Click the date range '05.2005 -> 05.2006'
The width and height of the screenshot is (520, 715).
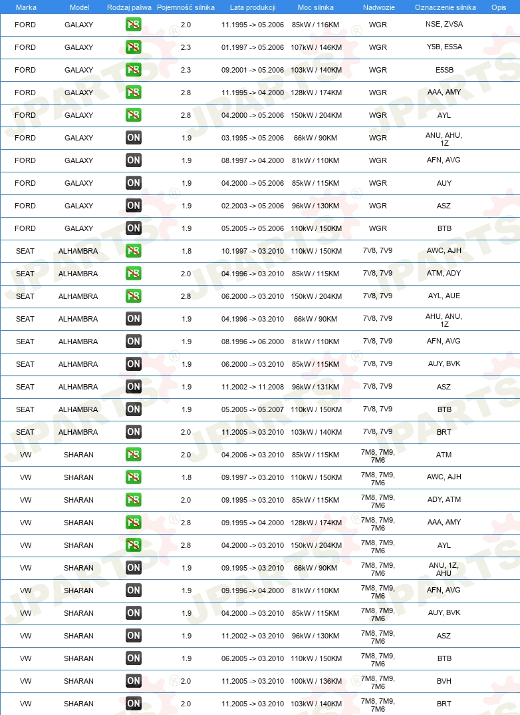click(x=253, y=228)
